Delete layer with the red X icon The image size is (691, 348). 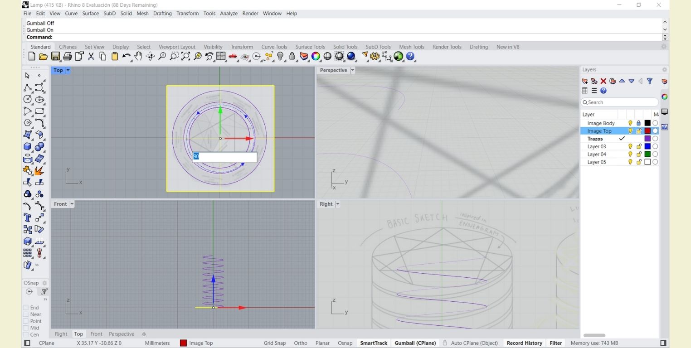(x=603, y=81)
